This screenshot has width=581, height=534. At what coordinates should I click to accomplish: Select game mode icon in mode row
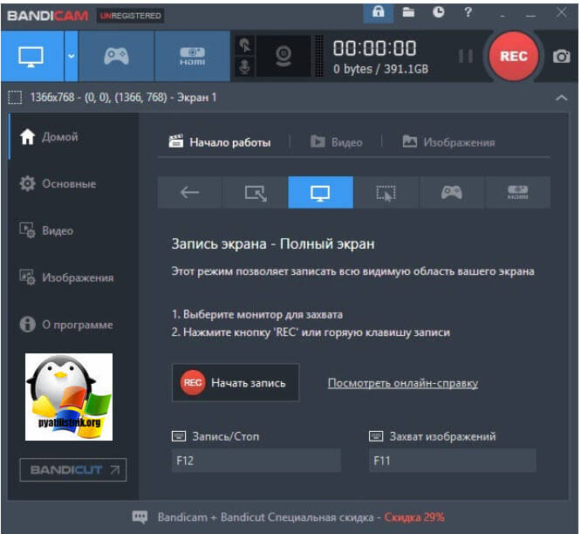452,192
